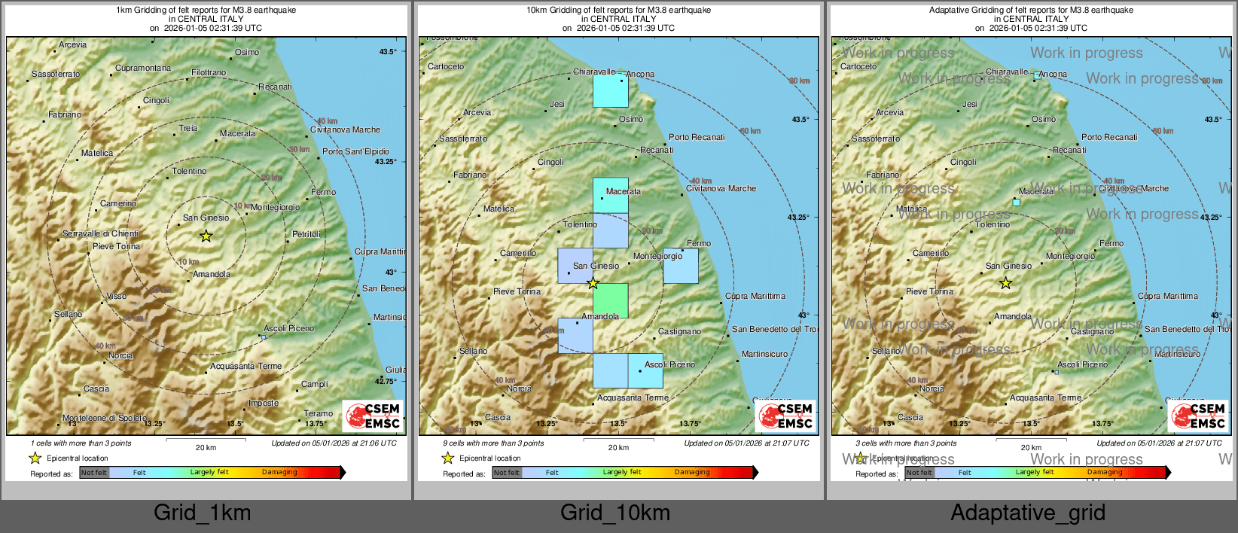Click 'Visso' on the Grid_1km map
1238x533 pixels.
pyautogui.click(x=117, y=296)
